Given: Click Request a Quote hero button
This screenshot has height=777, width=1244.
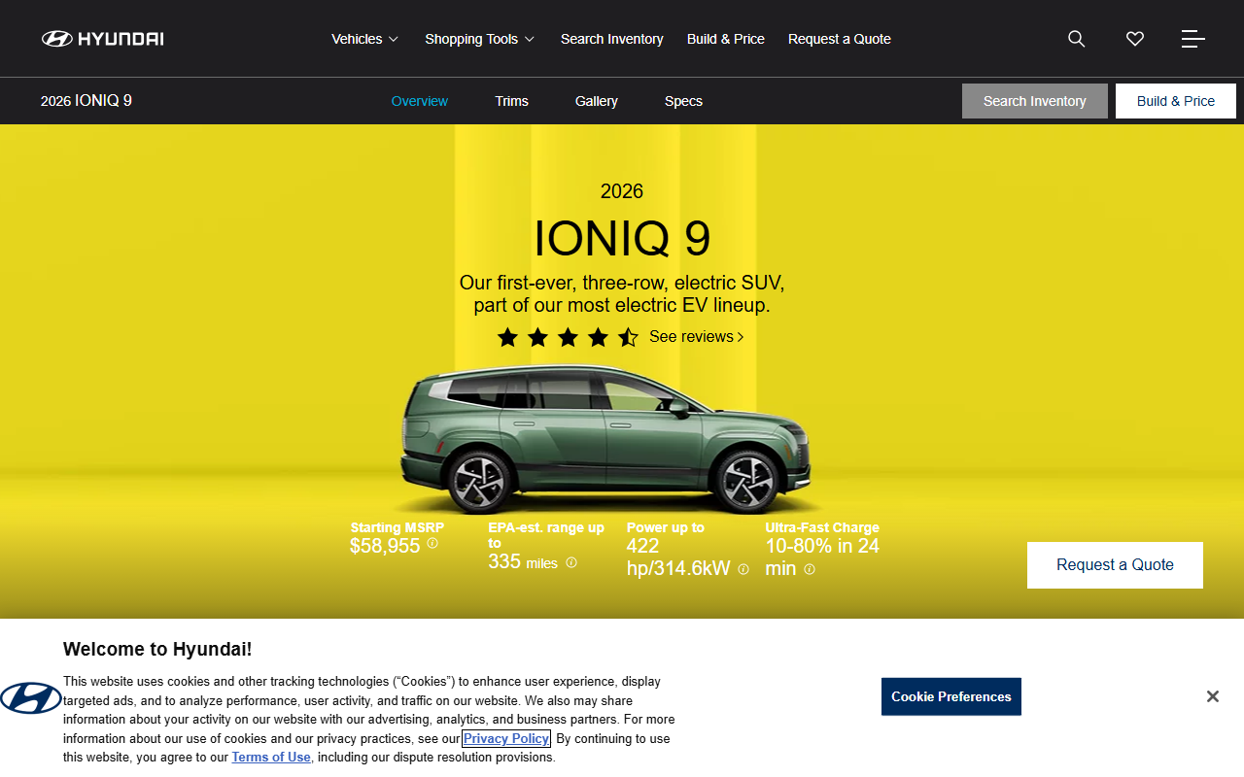Looking at the screenshot, I should click(x=1115, y=565).
